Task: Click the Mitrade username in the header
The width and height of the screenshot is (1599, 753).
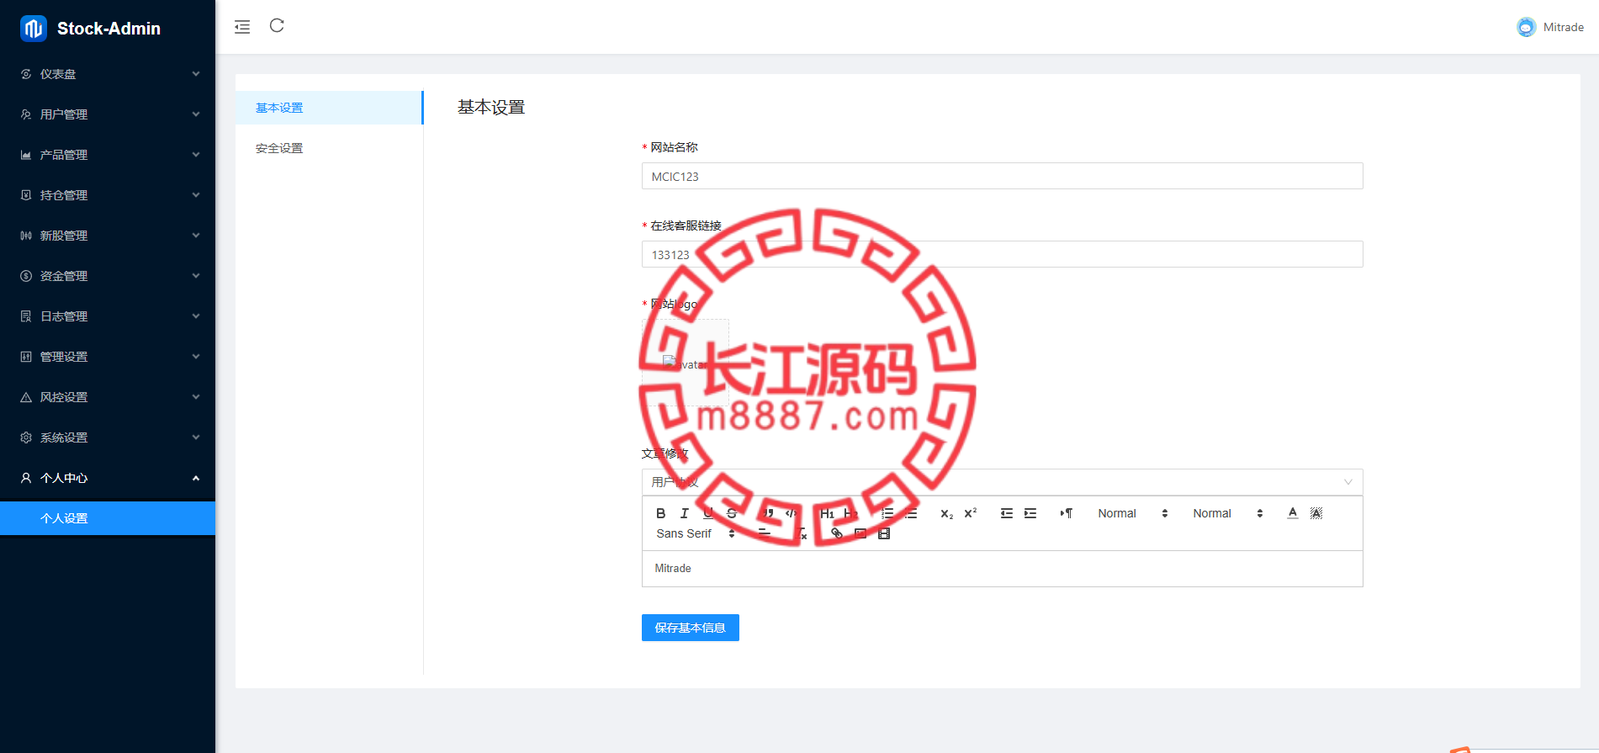Action: [1564, 27]
